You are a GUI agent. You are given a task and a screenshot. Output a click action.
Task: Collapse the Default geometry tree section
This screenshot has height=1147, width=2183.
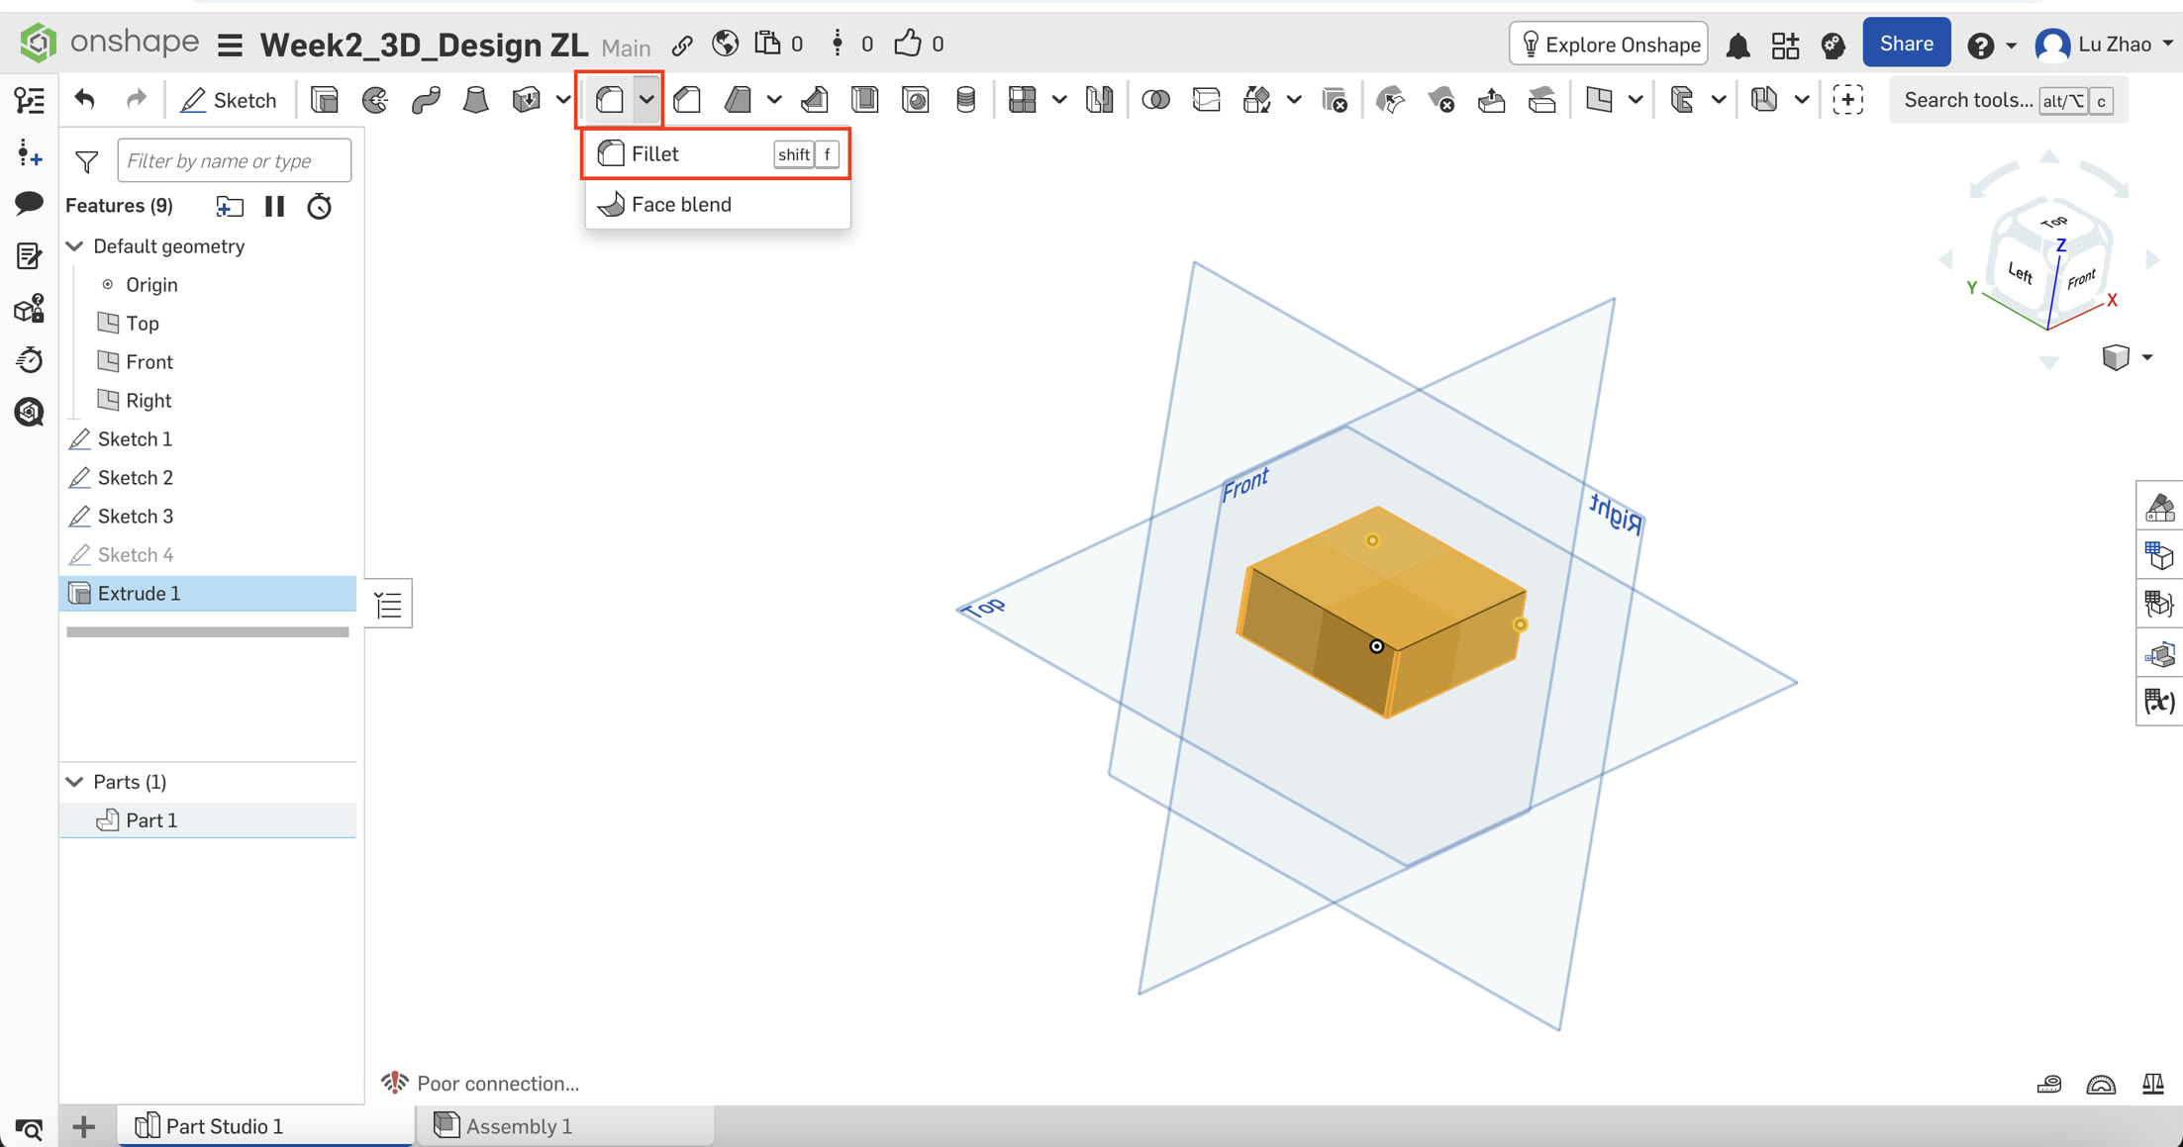pyautogui.click(x=75, y=245)
